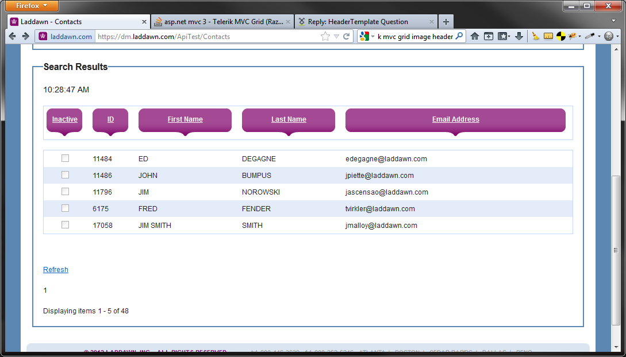Go forward using the forward arrow
Viewport: 626px width, 357px height.
pyautogui.click(x=25, y=37)
